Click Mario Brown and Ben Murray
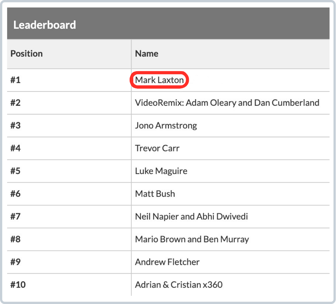 [192, 239]
